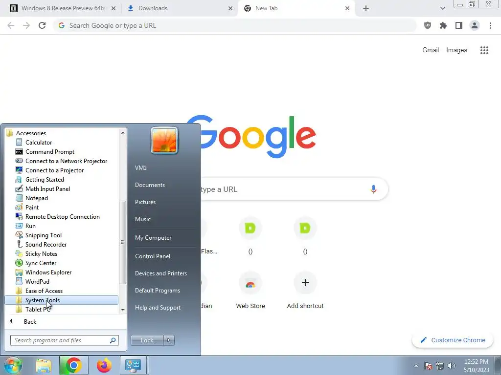Open Pictures from start menu
The width and height of the screenshot is (501, 375).
click(145, 202)
